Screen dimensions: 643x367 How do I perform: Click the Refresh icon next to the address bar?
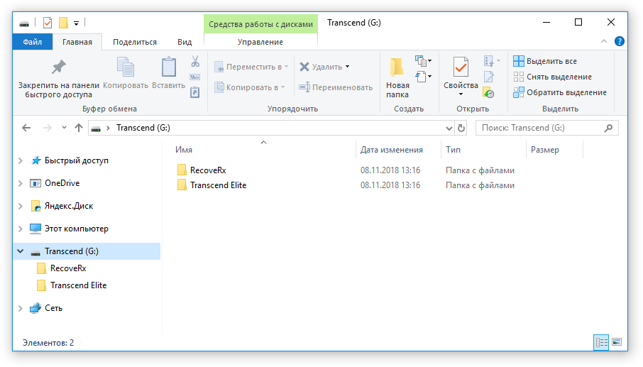tap(461, 128)
